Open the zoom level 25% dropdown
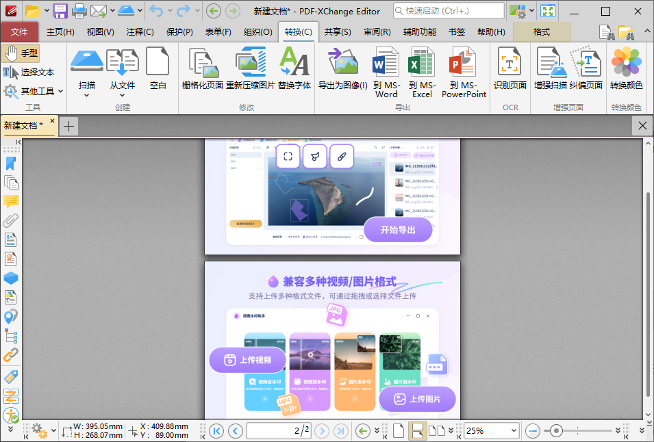This screenshot has height=442, width=654. (x=513, y=430)
